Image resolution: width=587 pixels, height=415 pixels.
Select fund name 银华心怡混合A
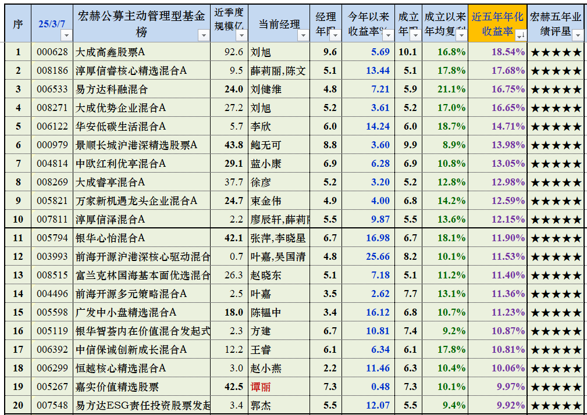pyautogui.click(x=110, y=238)
